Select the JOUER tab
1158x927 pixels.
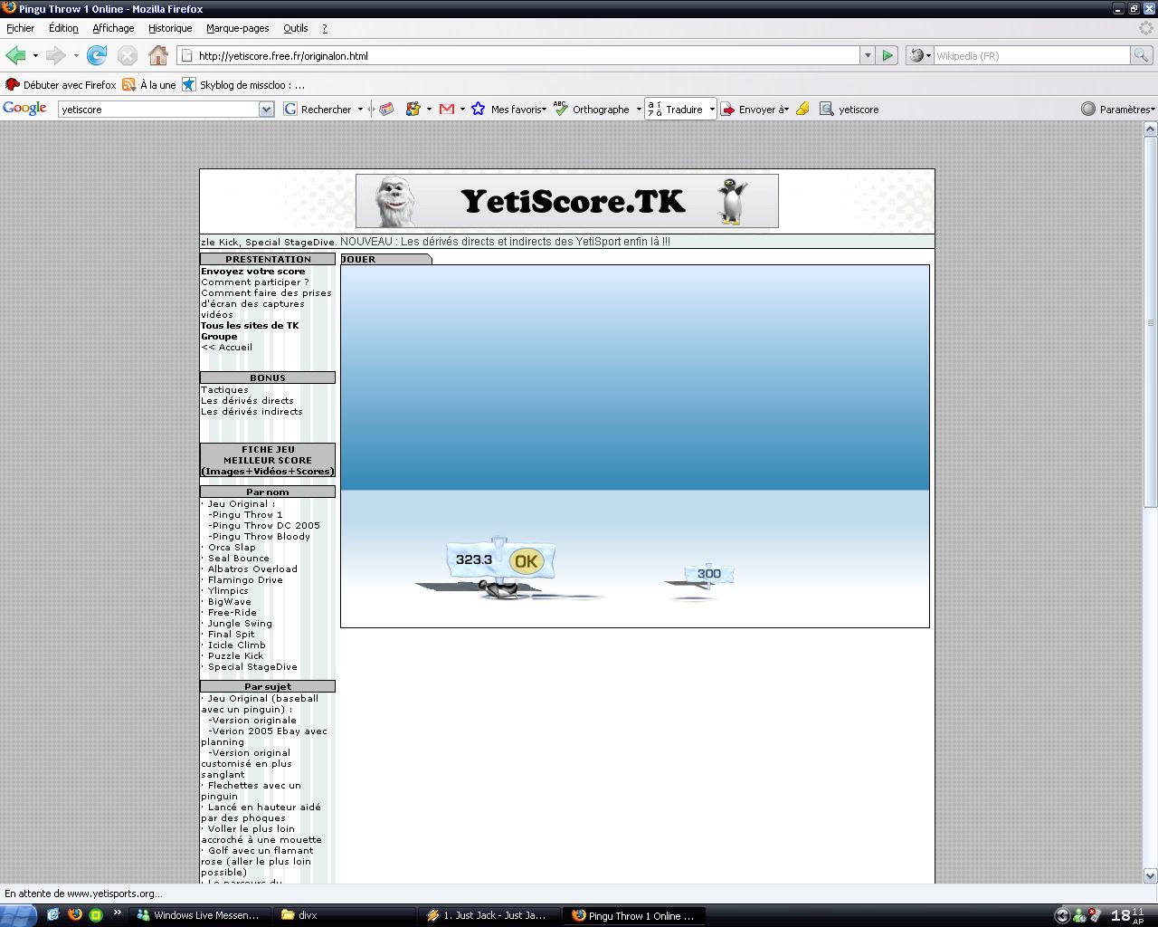point(385,259)
